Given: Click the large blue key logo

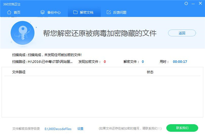Looking at the screenshot, I should (23, 33).
